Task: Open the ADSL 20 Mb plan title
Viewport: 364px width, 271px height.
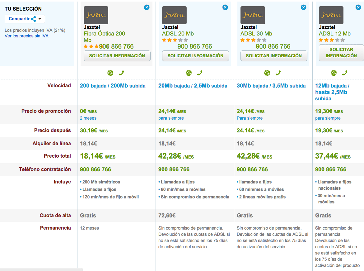Action: (x=178, y=34)
